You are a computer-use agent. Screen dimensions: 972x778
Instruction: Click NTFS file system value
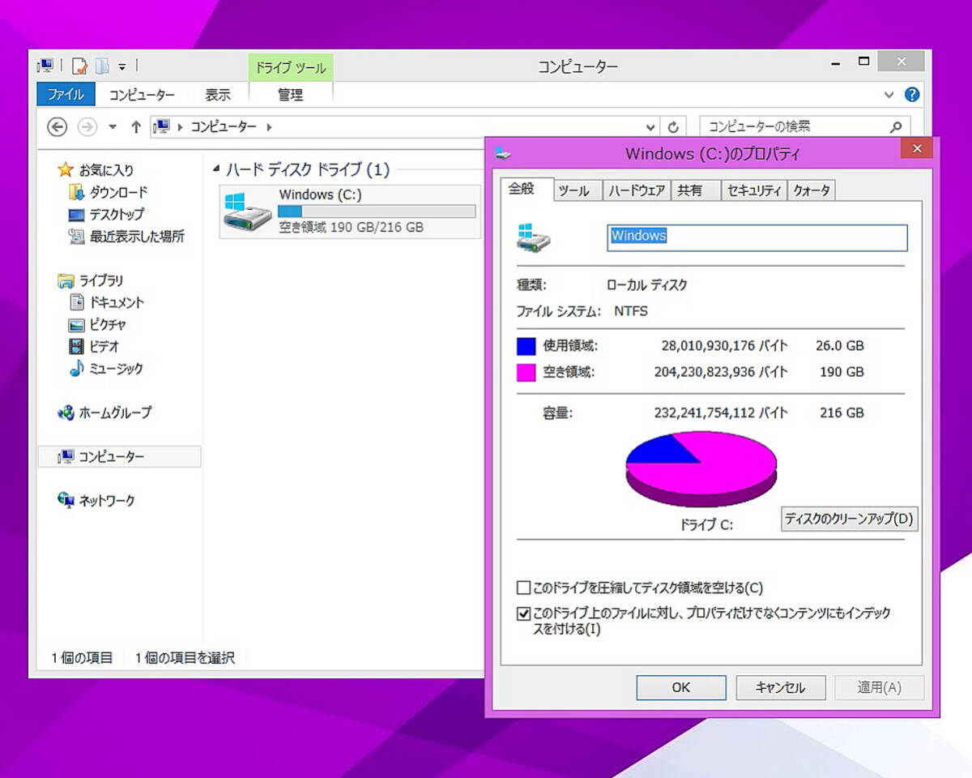(x=631, y=310)
